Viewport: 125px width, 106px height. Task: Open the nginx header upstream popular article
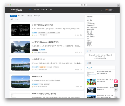(x=105, y=73)
